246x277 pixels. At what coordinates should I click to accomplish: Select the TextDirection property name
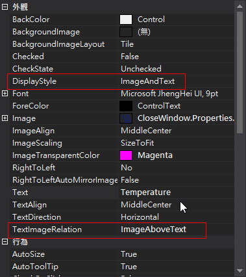point(36,217)
